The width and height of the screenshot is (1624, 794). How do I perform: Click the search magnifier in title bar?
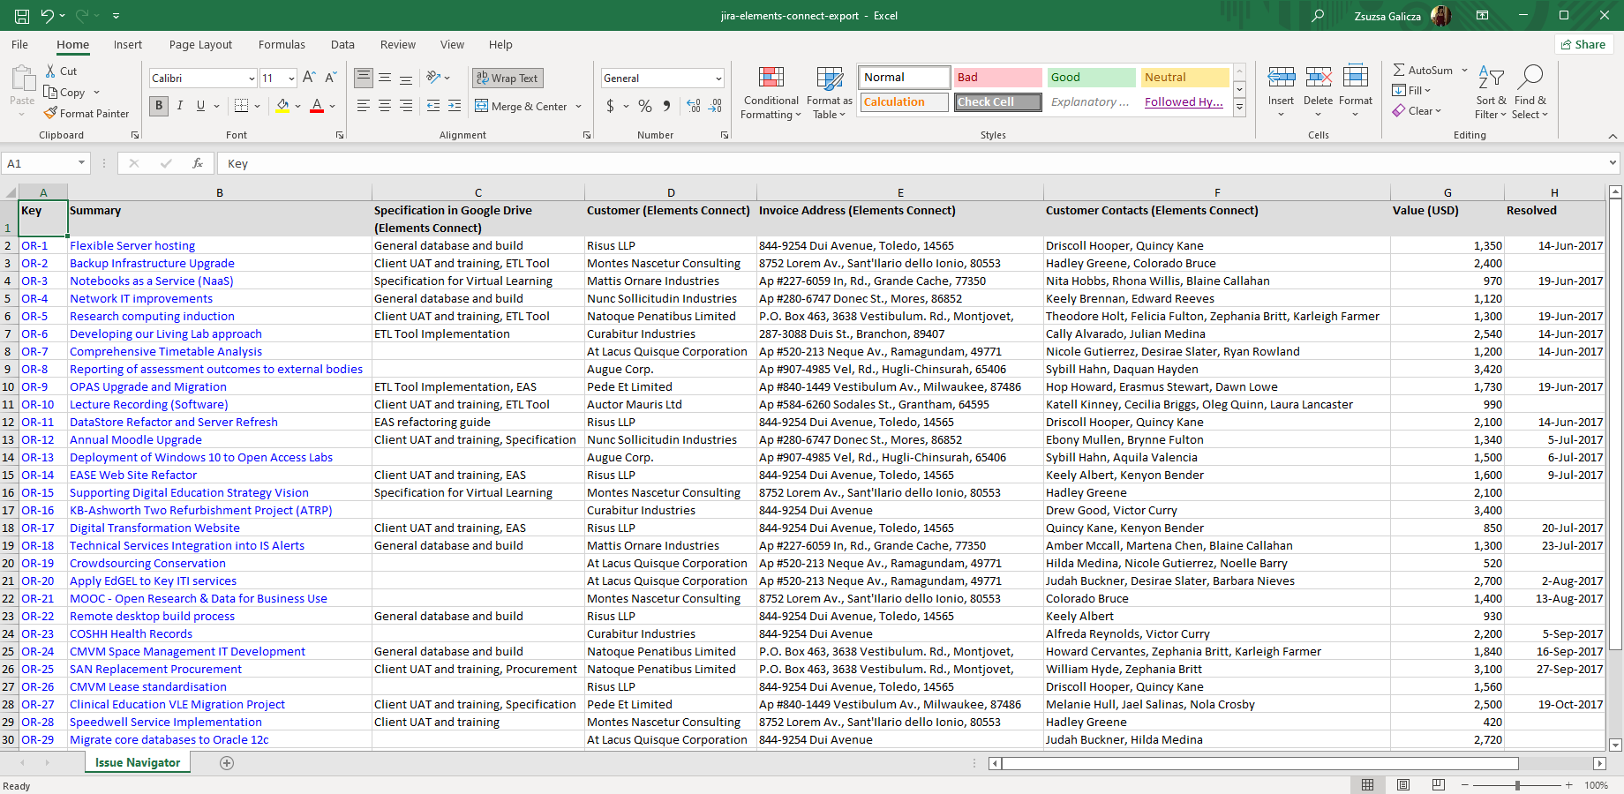[1318, 16]
